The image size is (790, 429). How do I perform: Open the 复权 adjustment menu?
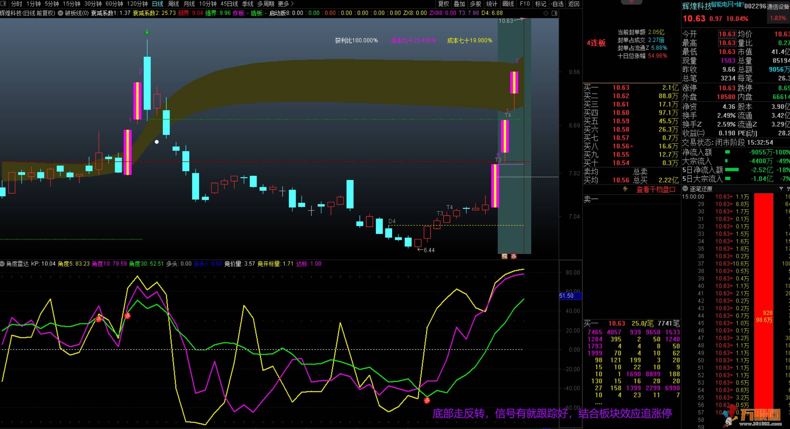click(443, 4)
